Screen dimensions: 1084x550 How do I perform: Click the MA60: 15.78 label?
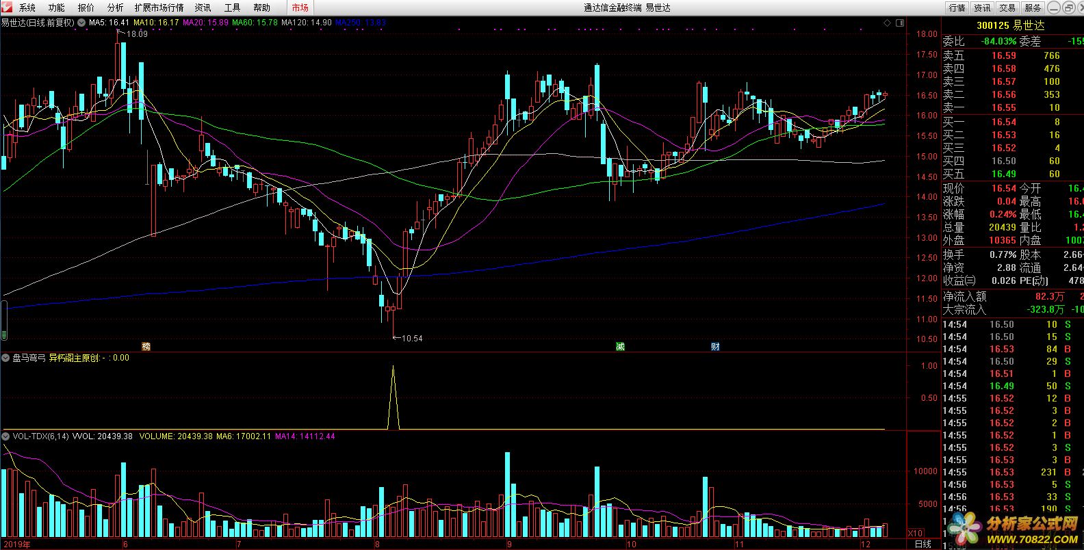[x=255, y=23]
